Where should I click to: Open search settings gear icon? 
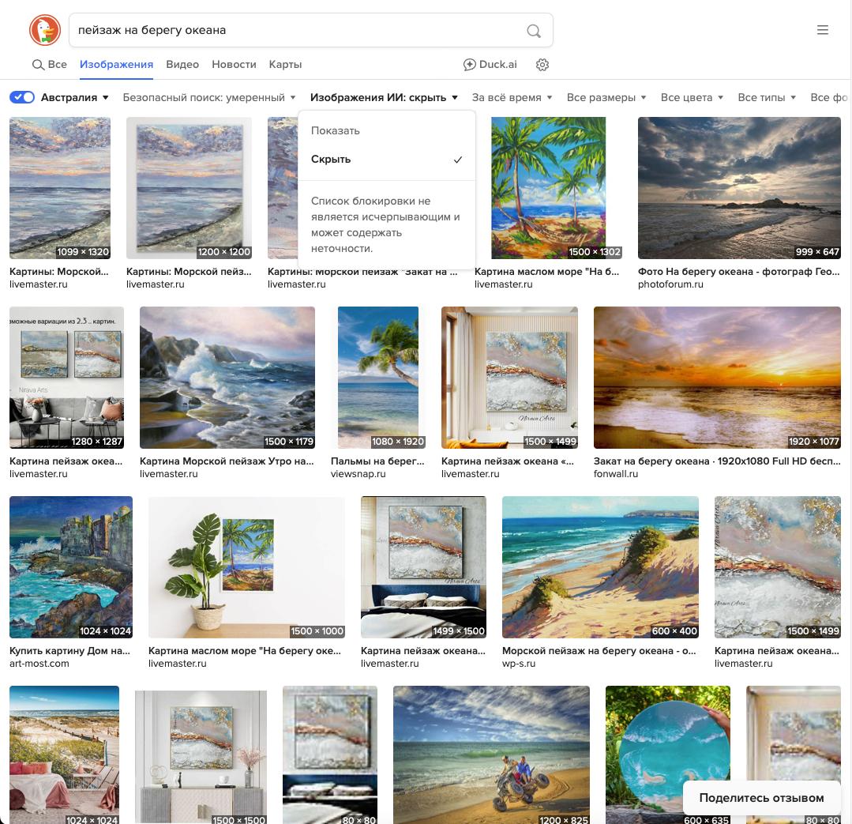tap(542, 65)
